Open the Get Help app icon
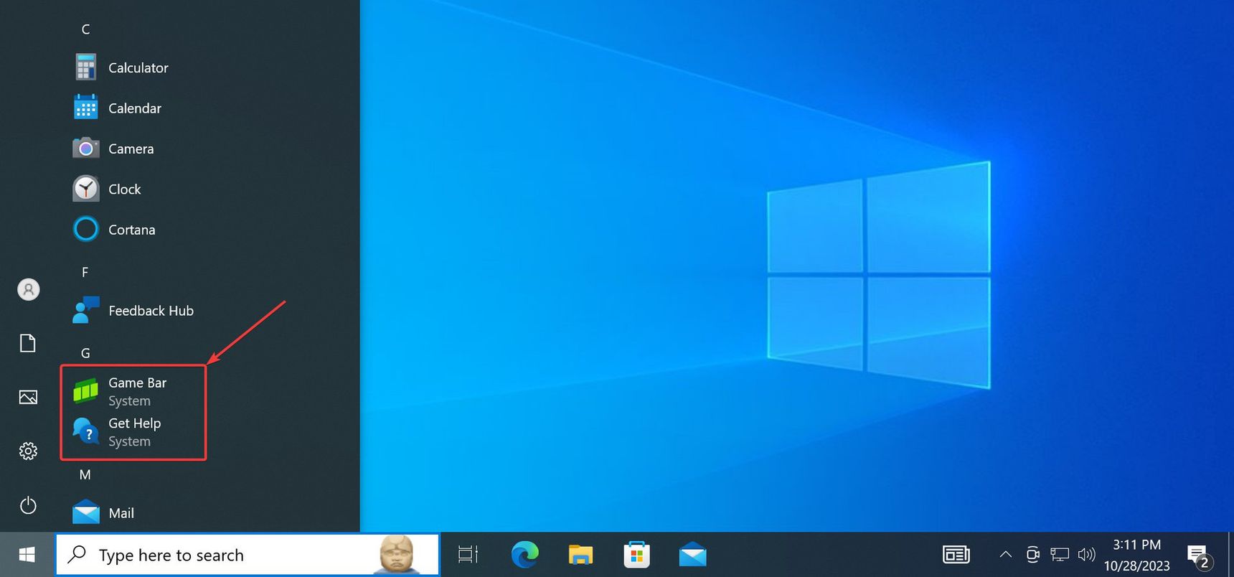The height and width of the screenshot is (577, 1234). coord(86,431)
